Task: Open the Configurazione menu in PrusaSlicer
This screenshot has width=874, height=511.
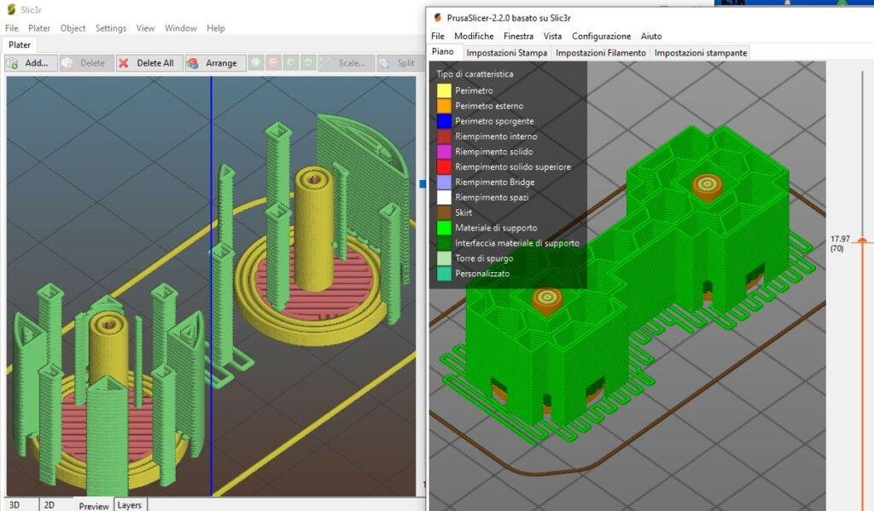Action: (x=600, y=36)
